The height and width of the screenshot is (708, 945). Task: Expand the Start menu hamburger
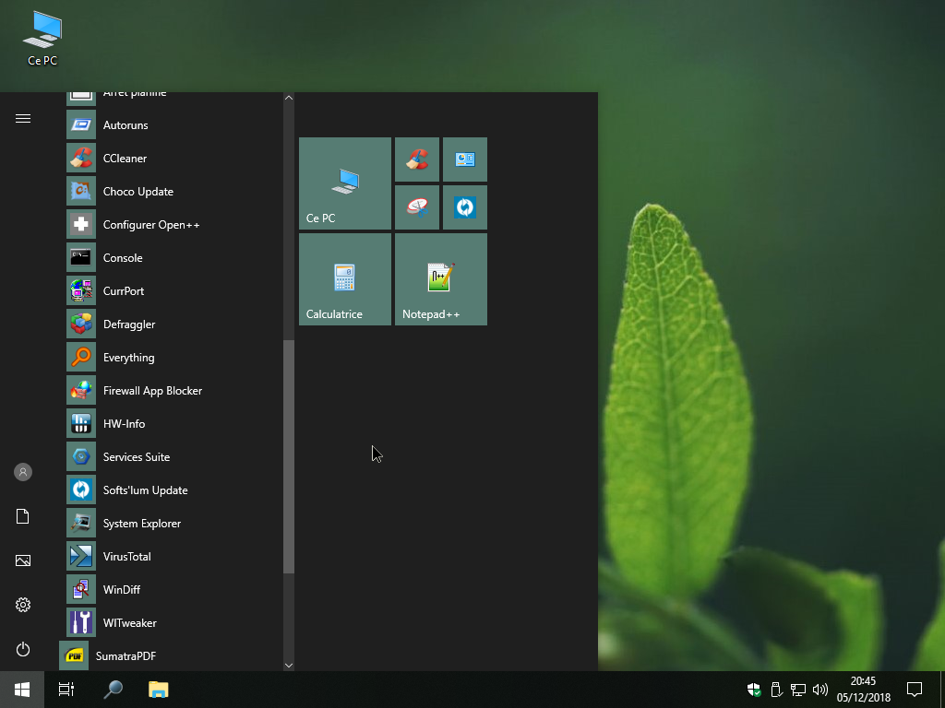point(23,119)
